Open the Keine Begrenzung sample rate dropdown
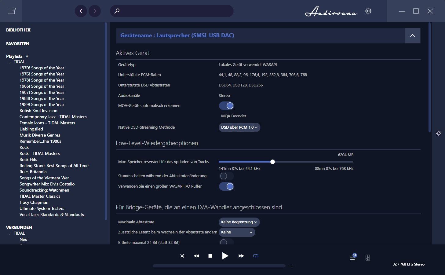 pyautogui.click(x=239, y=222)
